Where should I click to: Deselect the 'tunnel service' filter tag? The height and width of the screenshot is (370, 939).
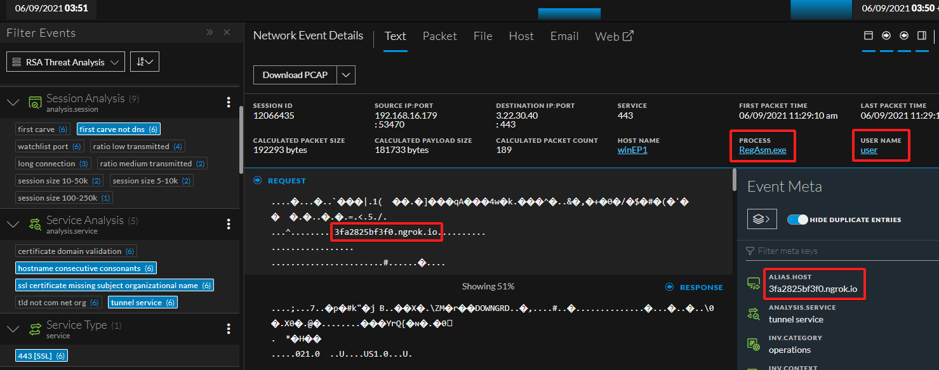[x=142, y=303]
